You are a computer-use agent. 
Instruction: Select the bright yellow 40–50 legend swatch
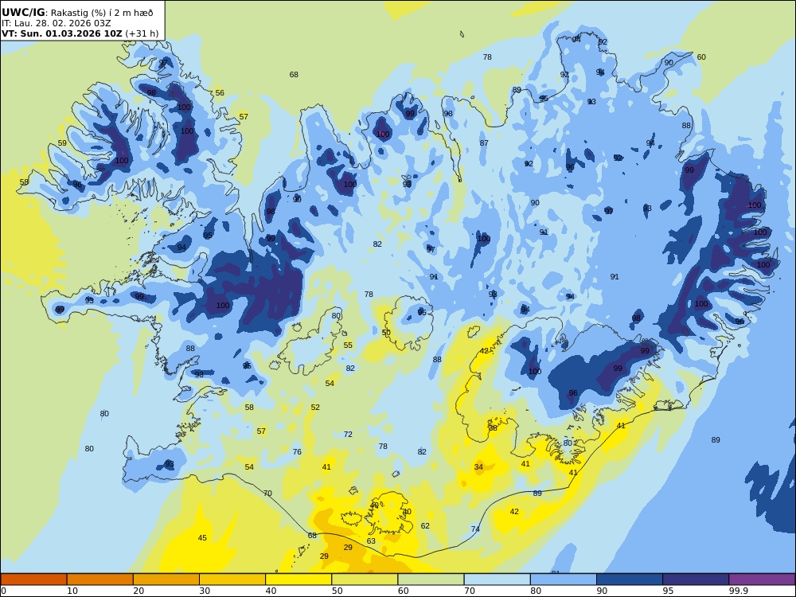(298, 579)
